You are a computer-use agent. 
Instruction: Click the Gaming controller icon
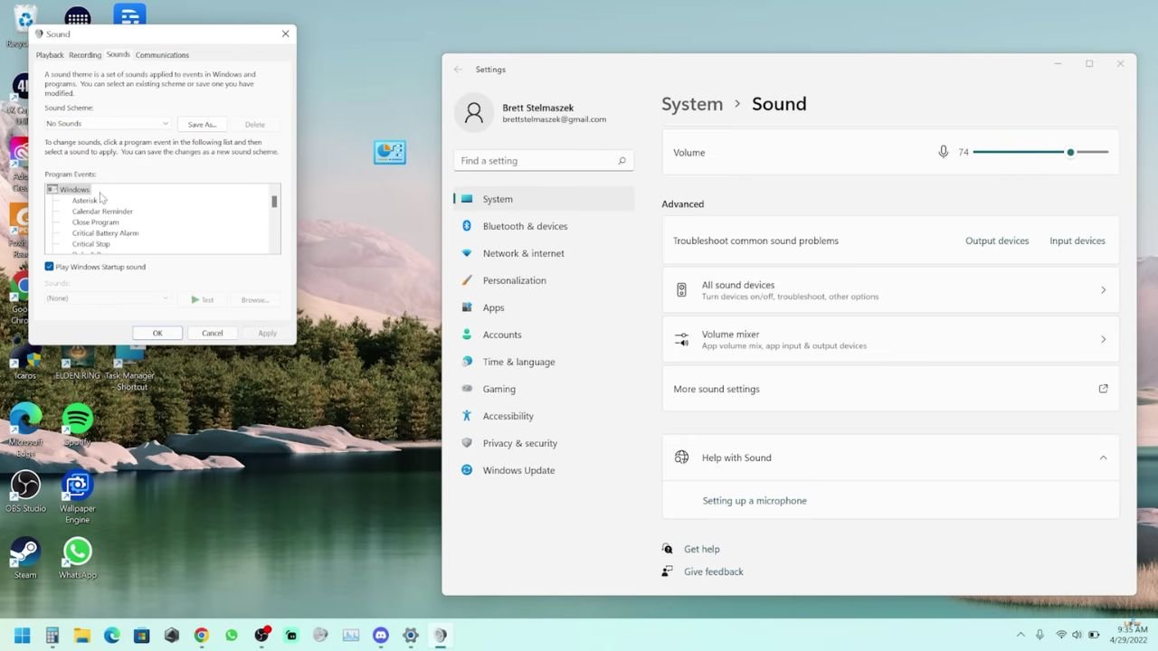[467, 389]
